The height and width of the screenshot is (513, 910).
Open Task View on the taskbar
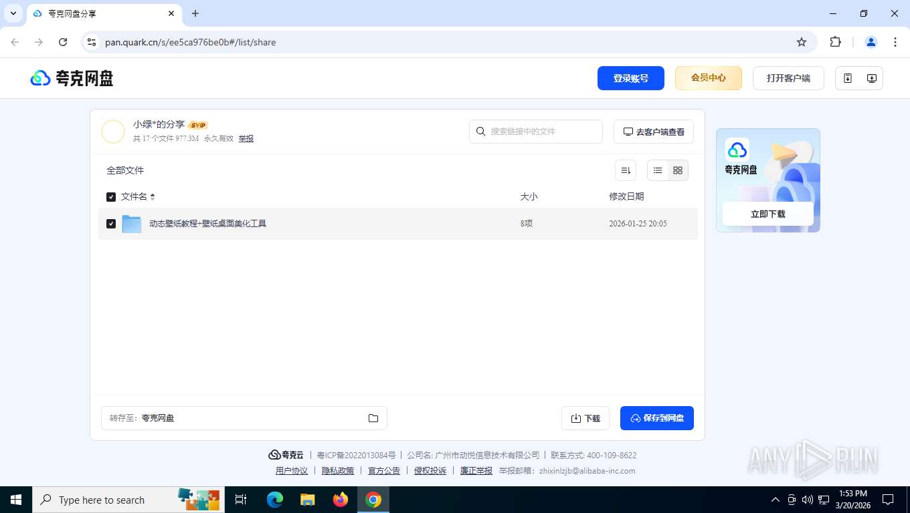(241, 500)
